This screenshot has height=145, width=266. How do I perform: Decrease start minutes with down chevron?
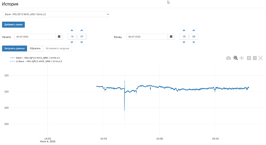coord(82,42)
